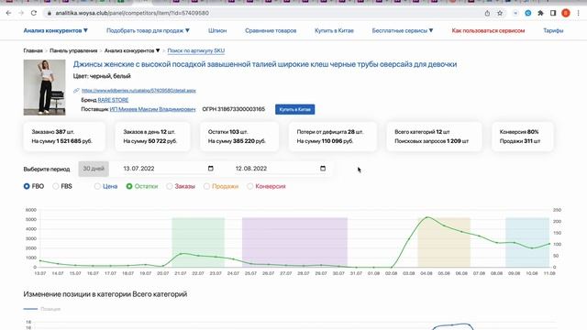Viewport: 587px width, 330px height.
Task: Click the Заказано 387 шт. stat card
Action: tap(64, 137)
